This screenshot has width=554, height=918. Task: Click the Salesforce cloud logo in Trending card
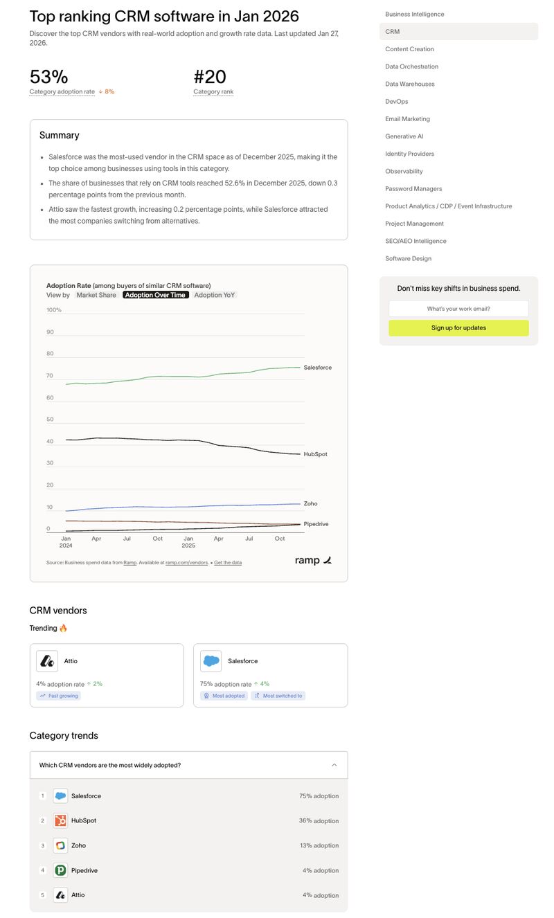click(211, 661)
